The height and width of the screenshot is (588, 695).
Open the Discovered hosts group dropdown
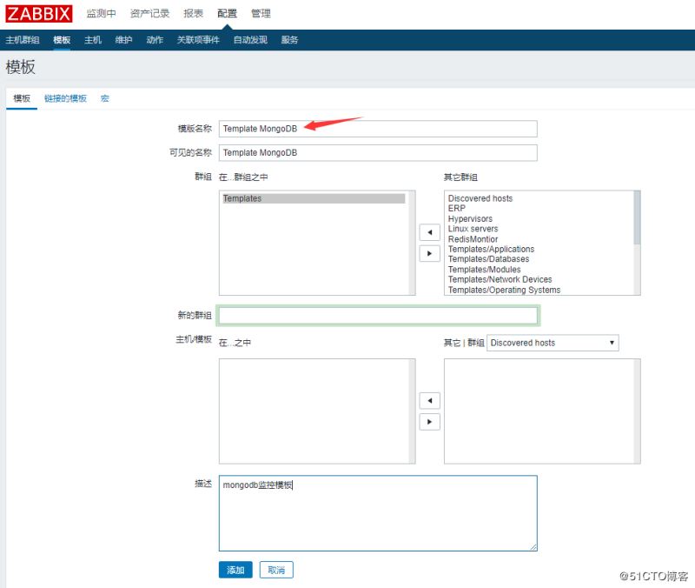[x=552, y=343]
